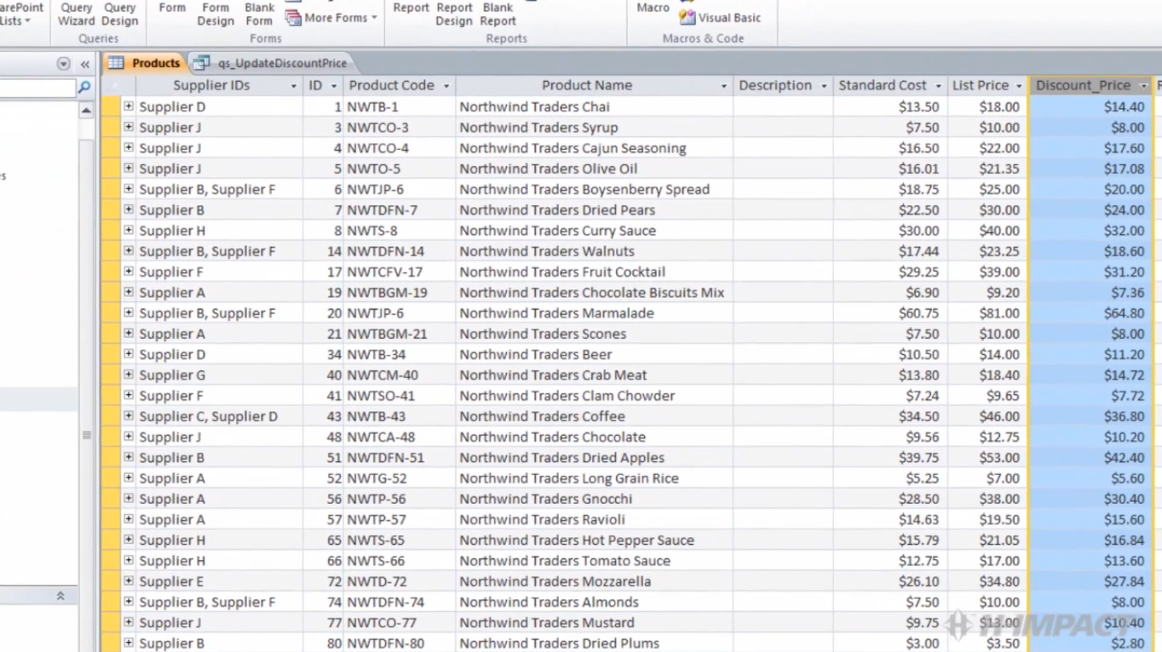
Task: Click the $5.60 discount price cell
Action: 1092,478
